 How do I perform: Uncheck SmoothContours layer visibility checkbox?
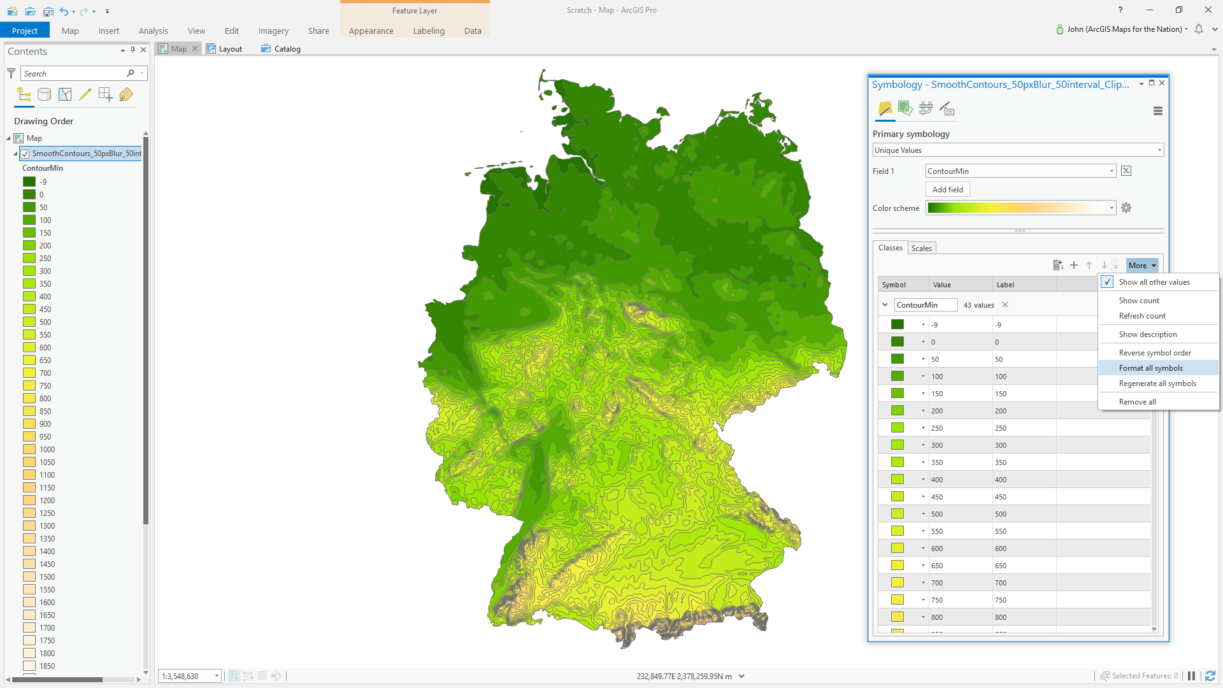pos(25,154)
